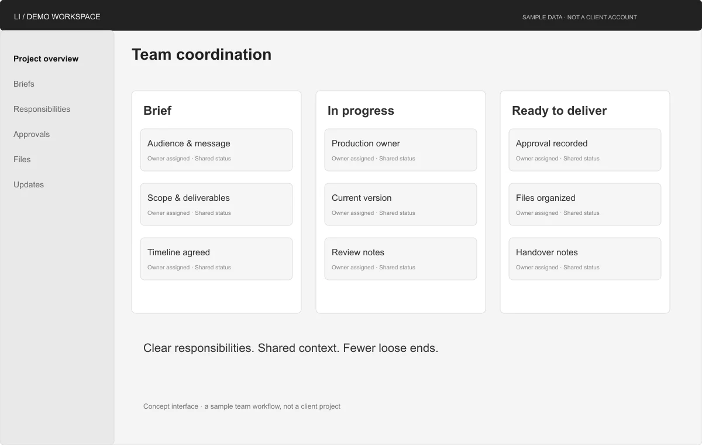Click the In progress column heading
This screenshot has width=702, height=445.
pos(361,111)
